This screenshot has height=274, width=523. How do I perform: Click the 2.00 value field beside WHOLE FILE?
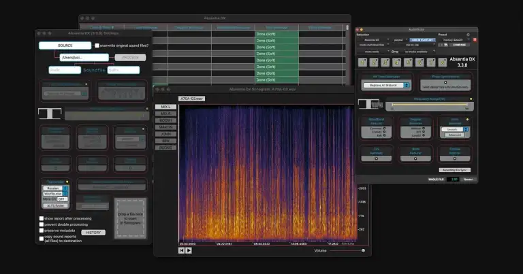pos(454,179)
